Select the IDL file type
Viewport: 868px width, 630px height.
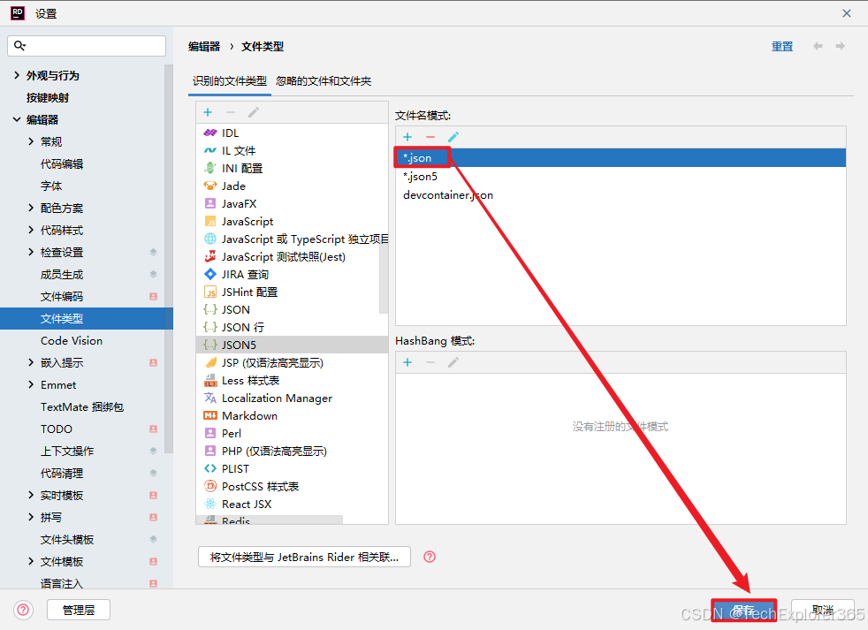click(x=291, y=133)
